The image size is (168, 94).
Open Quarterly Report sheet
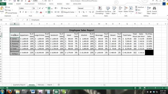point(19,85)
